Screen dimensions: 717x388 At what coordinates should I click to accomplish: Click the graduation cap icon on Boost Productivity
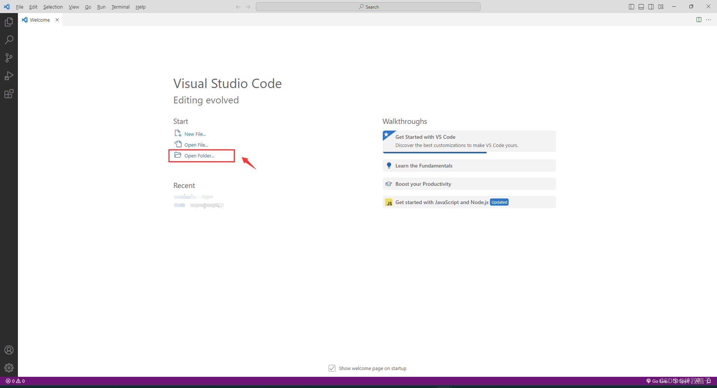(389, 184)
